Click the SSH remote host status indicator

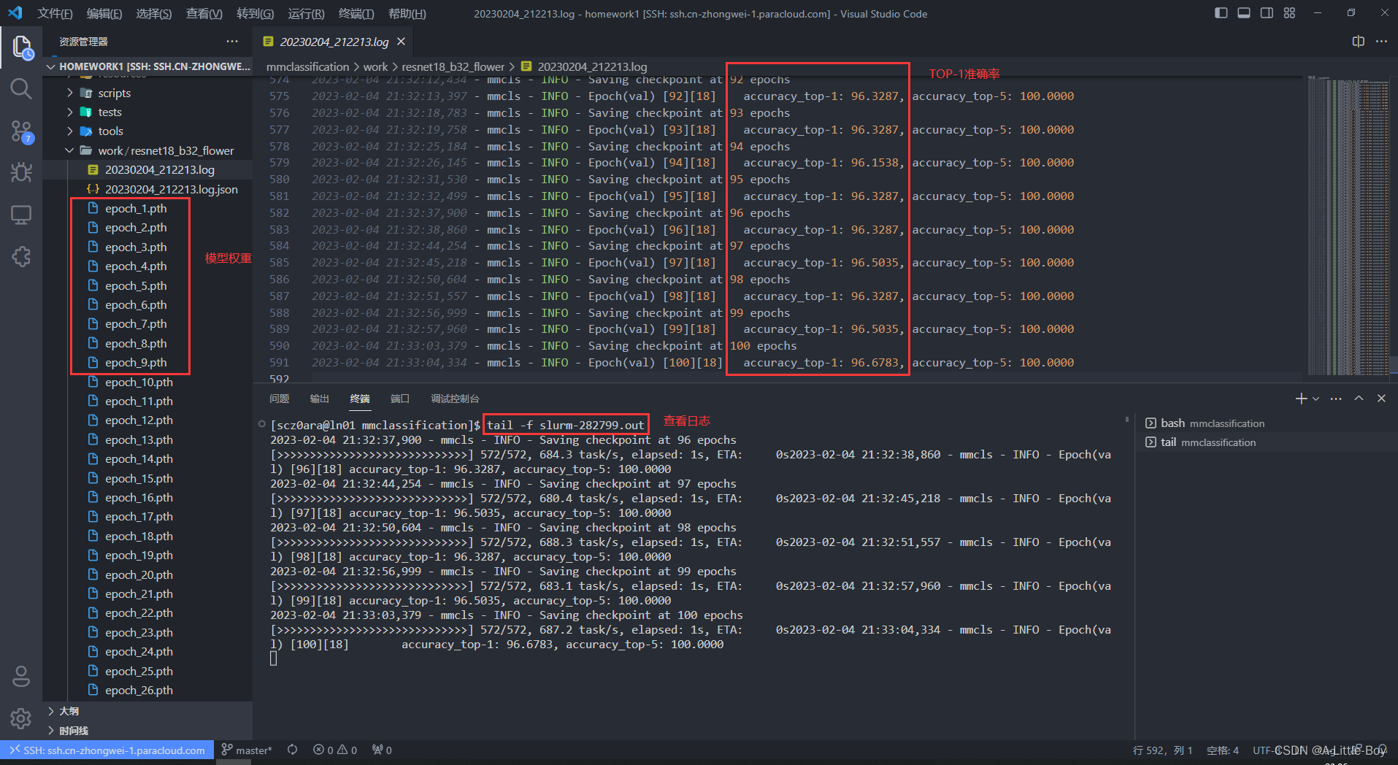tap(107, 750)
